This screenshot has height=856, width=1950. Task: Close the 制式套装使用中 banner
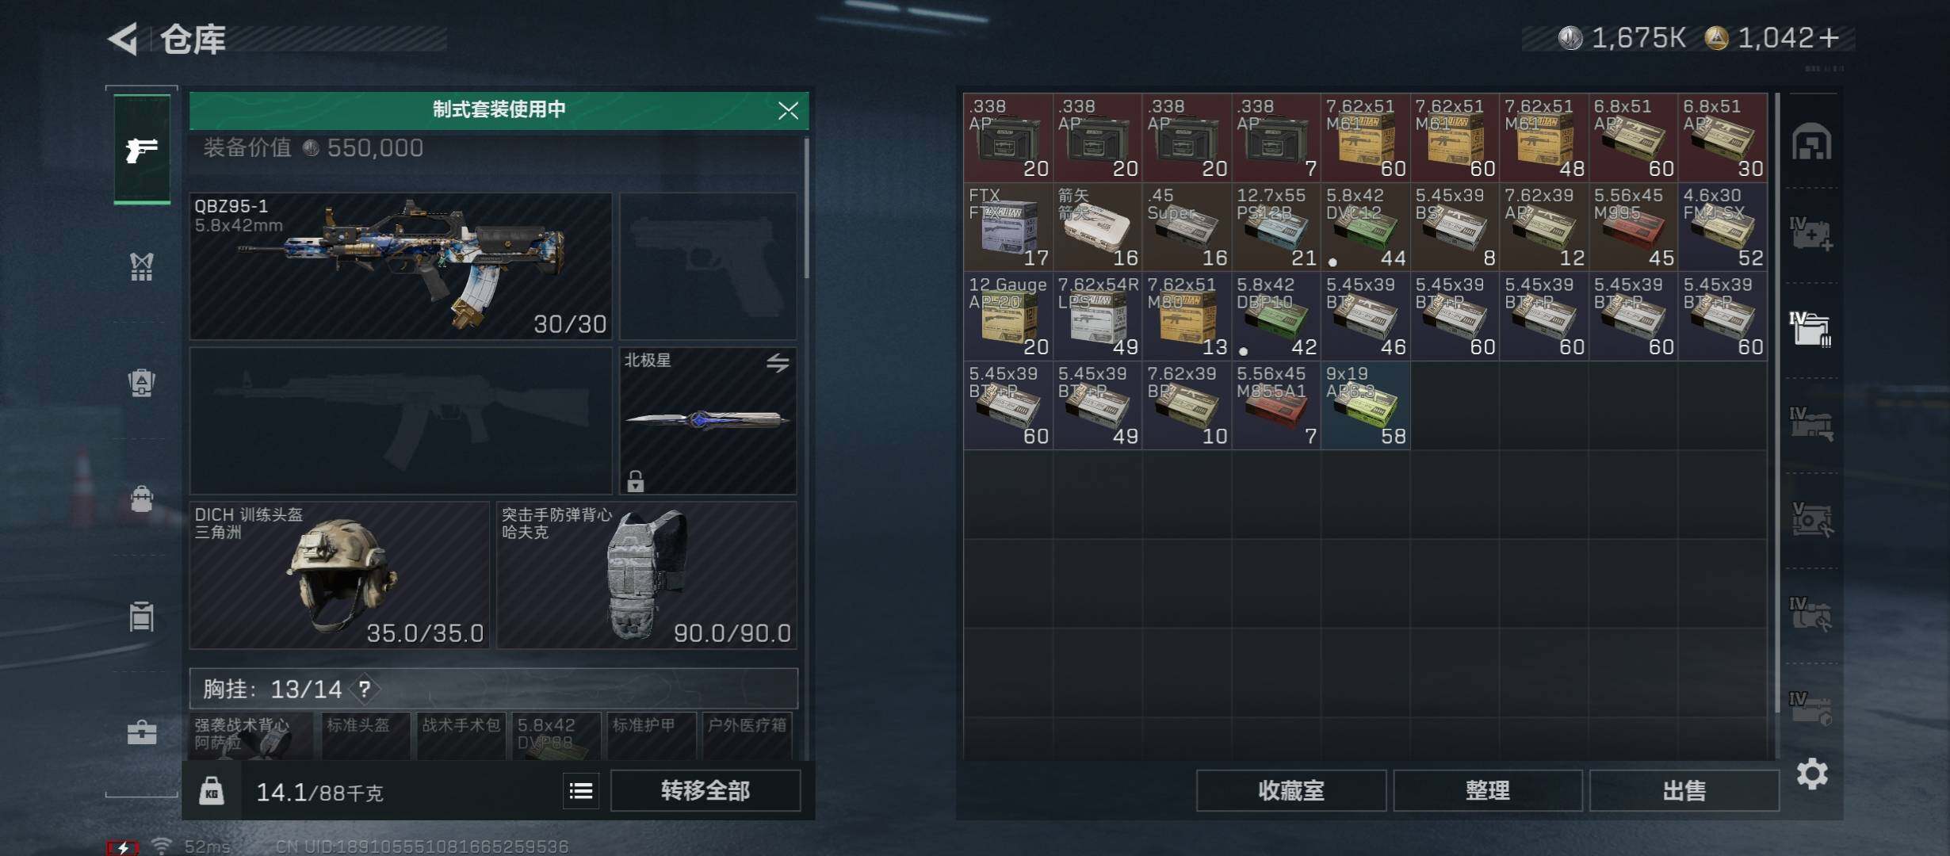pyautogui.click(x=788, y=110)
